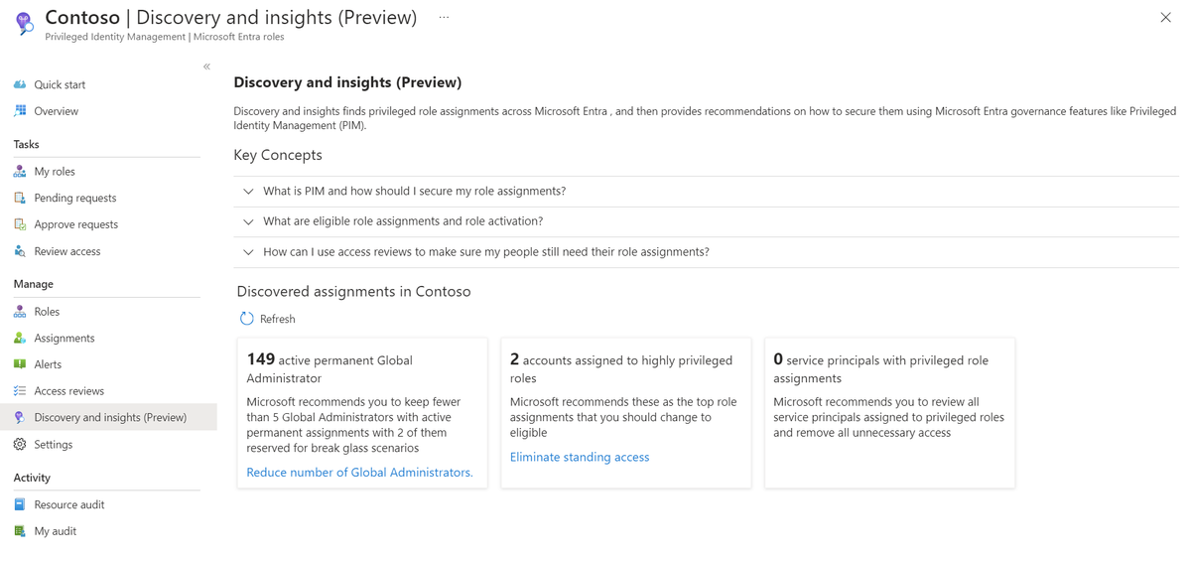Expand "What is PIM" key concept
The image size is (1191, 562).
pos(248,192)
